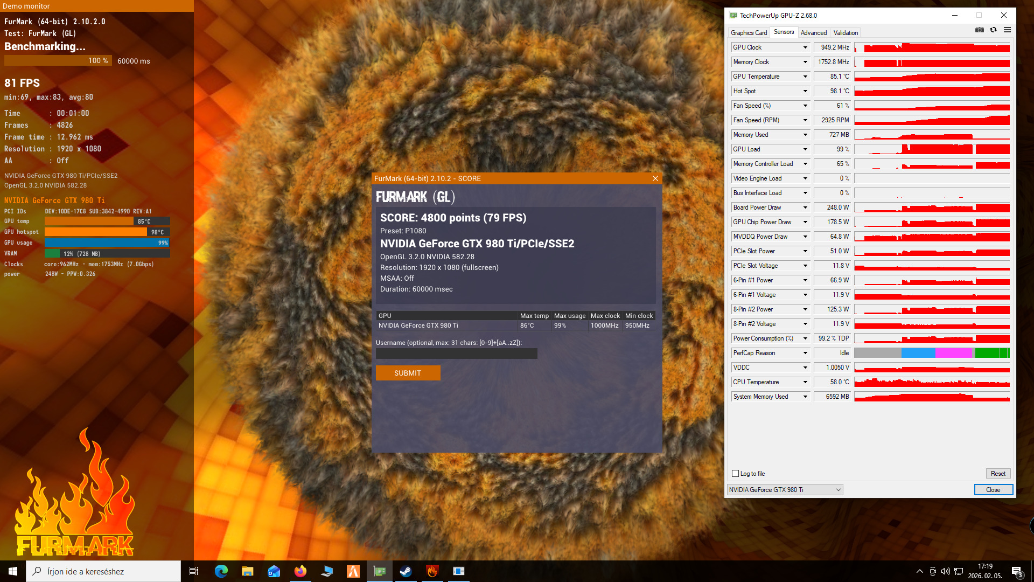
Task: Open the system tray volume icon
Action: point(945,571)
